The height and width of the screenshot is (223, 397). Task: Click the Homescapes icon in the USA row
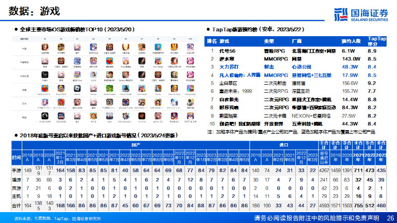point(190,89)
